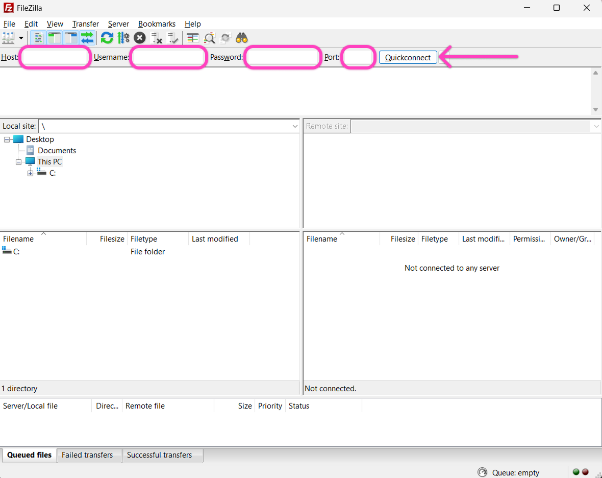Click the red activity indicator light

click(586, 472)
